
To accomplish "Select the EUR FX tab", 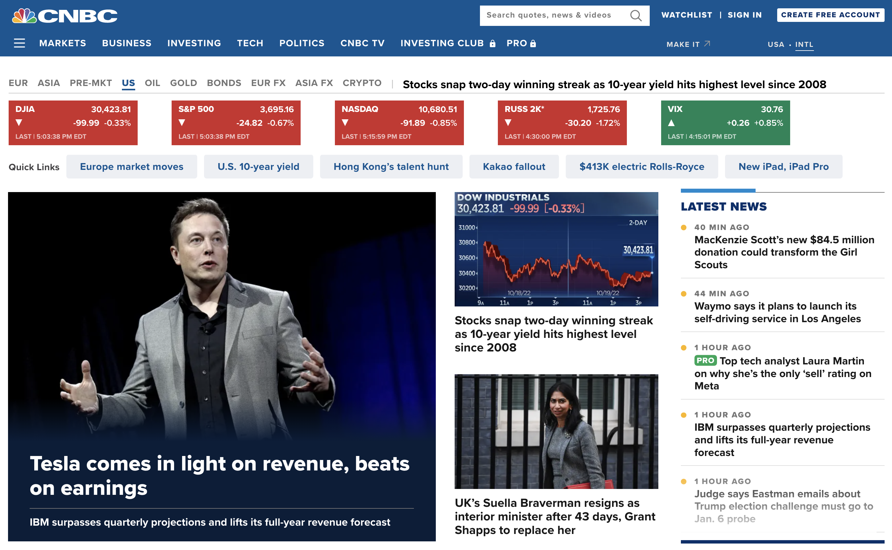I will click(268, 83).
